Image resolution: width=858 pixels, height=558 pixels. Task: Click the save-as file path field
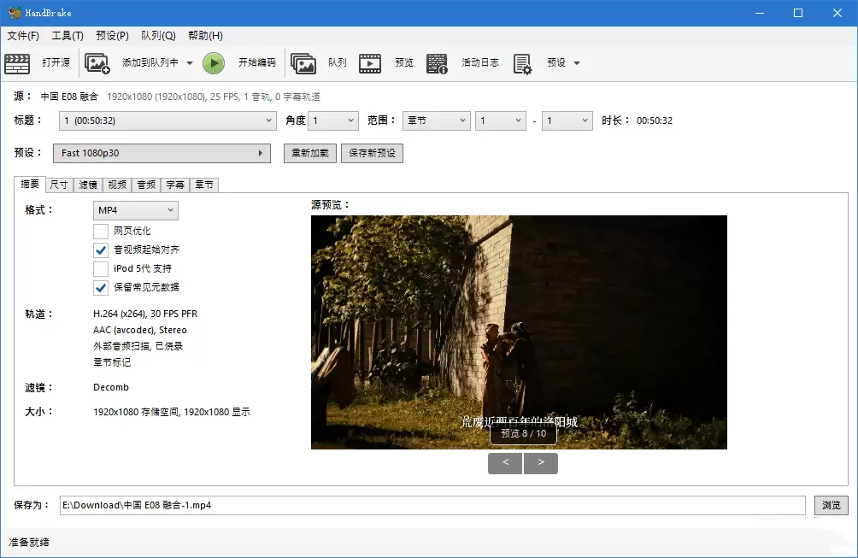pyautogui.click(x=432, y=505)
